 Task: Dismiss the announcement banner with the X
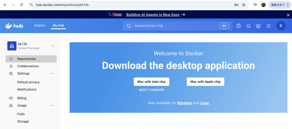[288, 15]
